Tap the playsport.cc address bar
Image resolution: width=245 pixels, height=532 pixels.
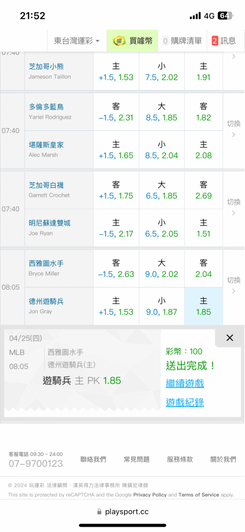point(122,512)
